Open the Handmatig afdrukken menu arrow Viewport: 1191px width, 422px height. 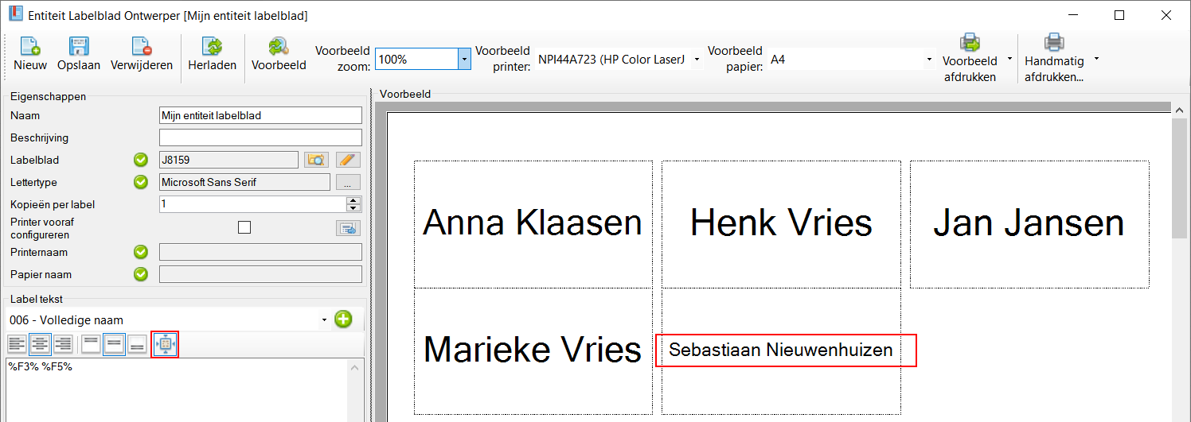click(1096, 59)
